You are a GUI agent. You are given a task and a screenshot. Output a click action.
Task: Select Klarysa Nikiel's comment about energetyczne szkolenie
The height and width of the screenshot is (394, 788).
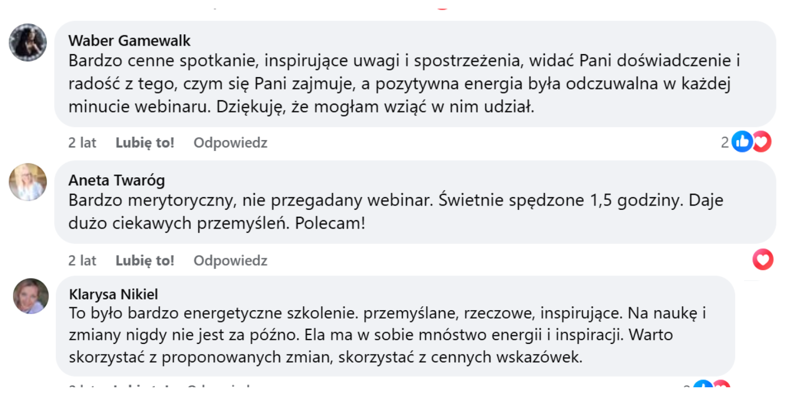point(388,334)
